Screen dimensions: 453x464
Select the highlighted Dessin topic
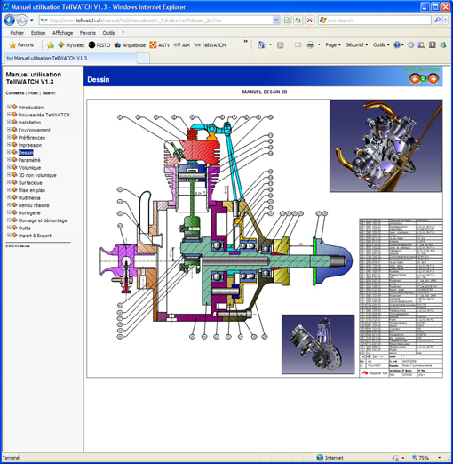[x=26, y=153]
